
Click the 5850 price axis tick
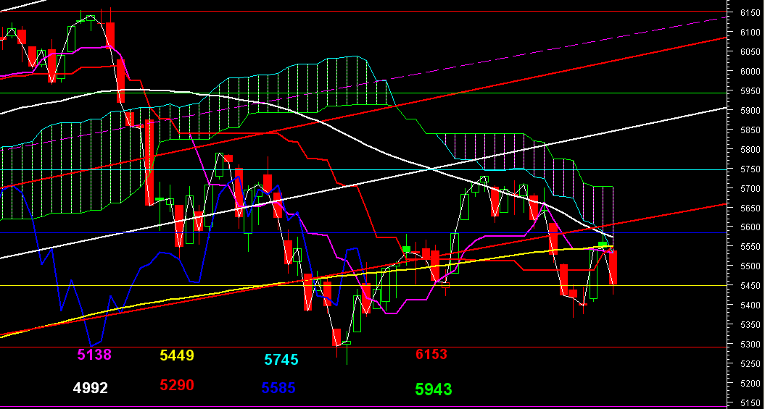point(750,130)
